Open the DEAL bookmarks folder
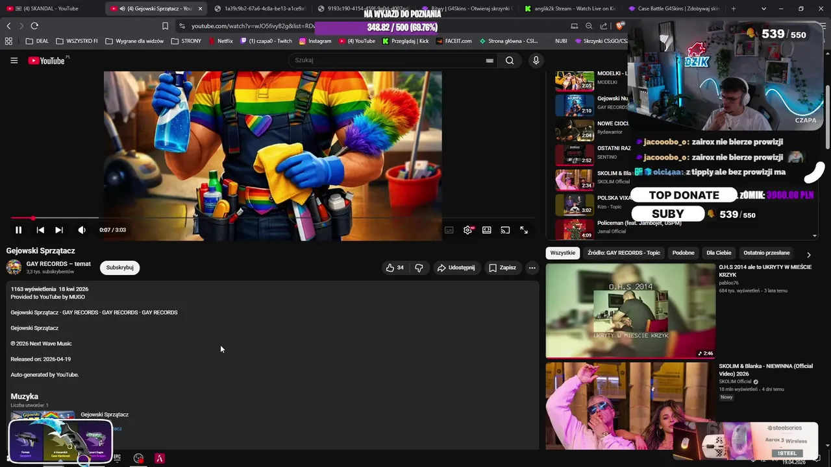 [37, 41]
